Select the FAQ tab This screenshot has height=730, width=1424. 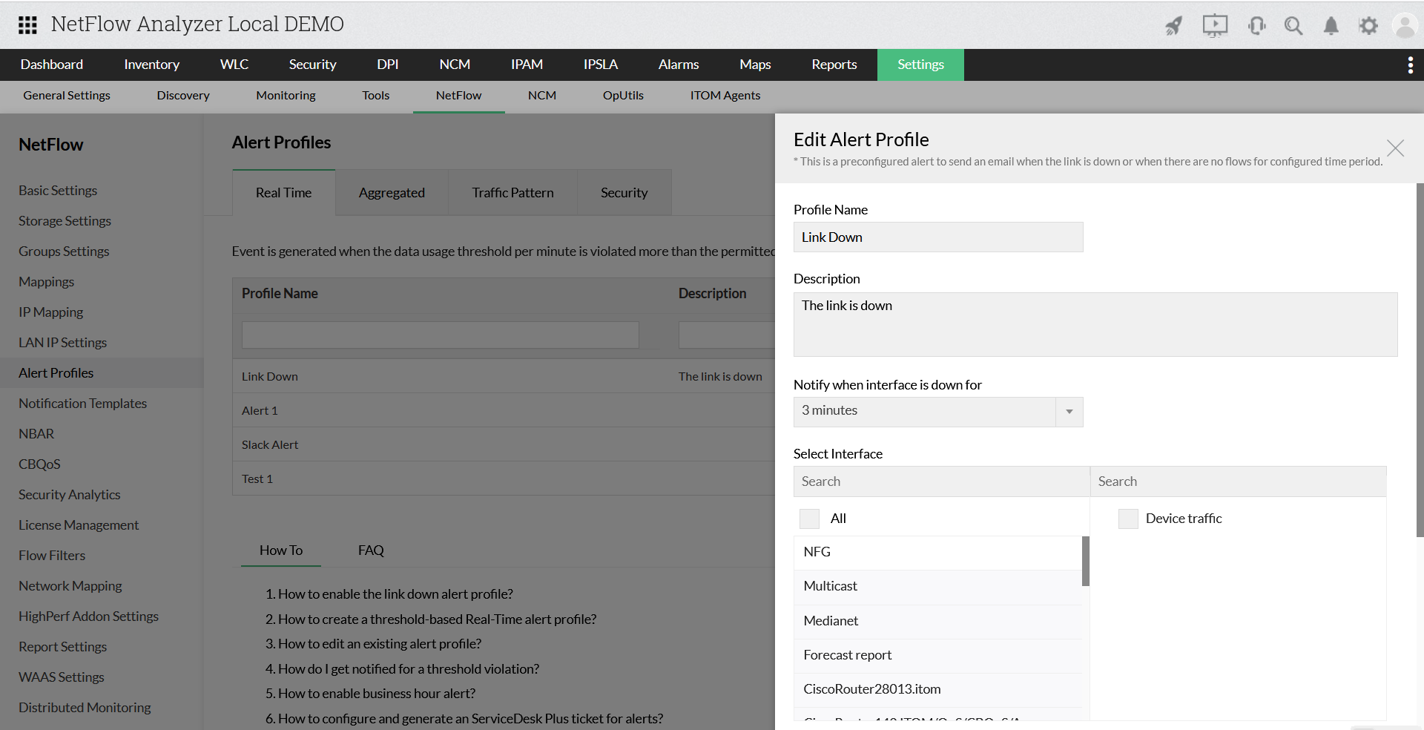click(x=371, y=550)
